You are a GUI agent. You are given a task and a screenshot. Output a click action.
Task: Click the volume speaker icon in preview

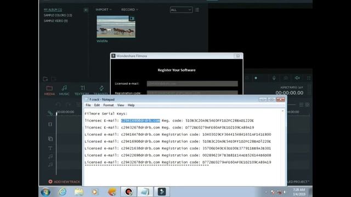point(297,78)
